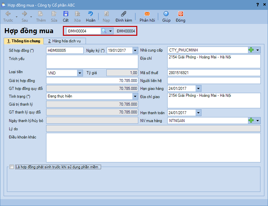
Task: Switch to the Hàng hóa dịch vụ tab
Action: (x=65, y=41)
